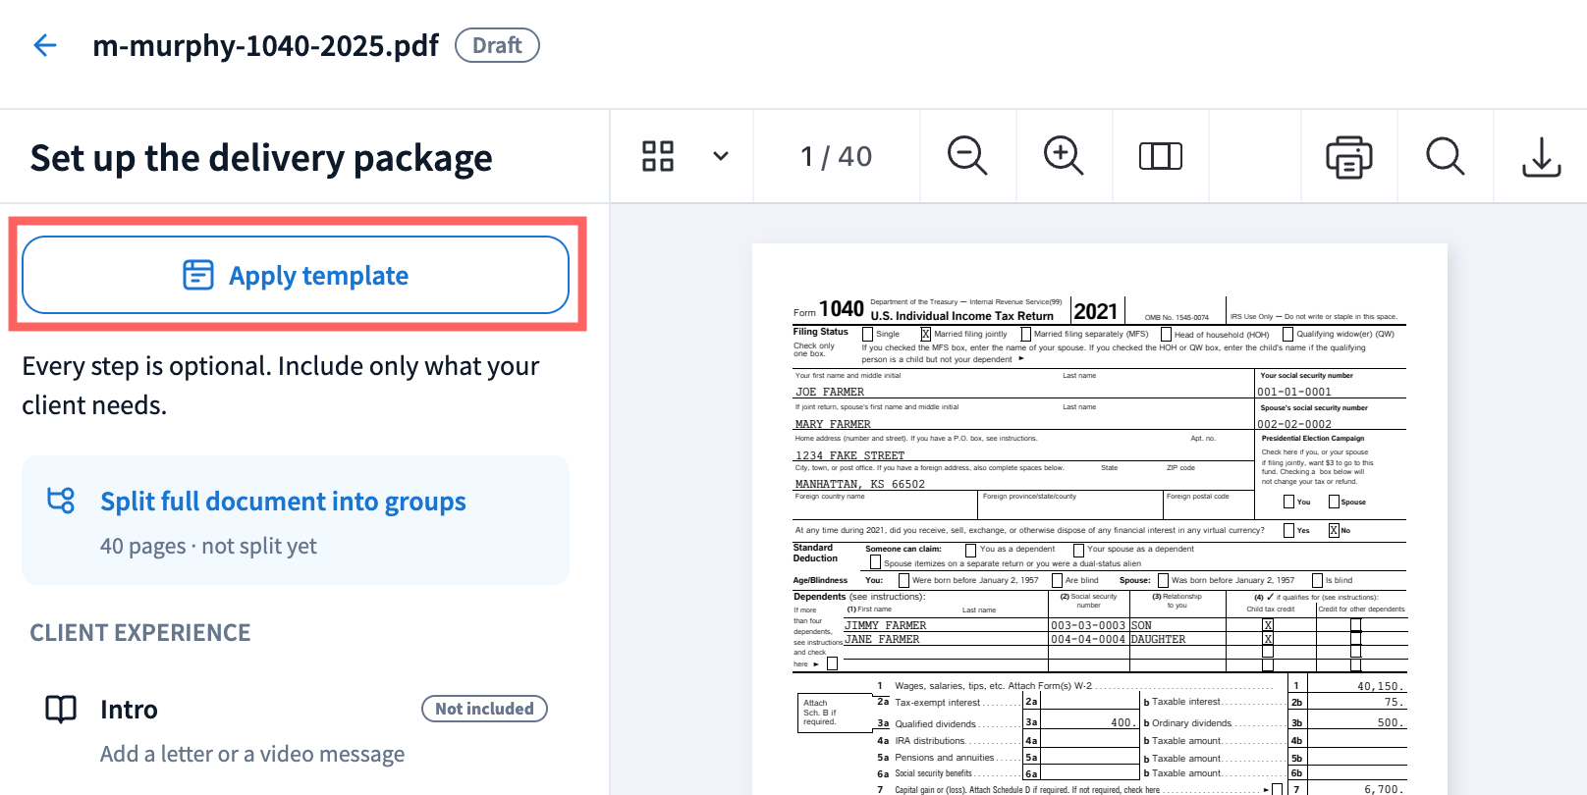Check the Single filing status box
The width and height of the screenshot is (1587, 795).
[x=867, y=335]
